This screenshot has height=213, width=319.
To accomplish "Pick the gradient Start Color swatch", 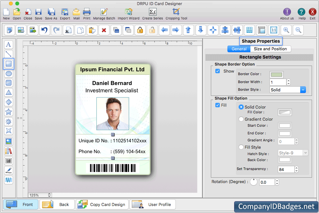I will coord(285,125).
